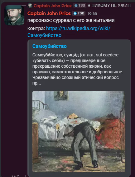
Task: Open Captain John Price's large profile avatar
Action: 14,15
